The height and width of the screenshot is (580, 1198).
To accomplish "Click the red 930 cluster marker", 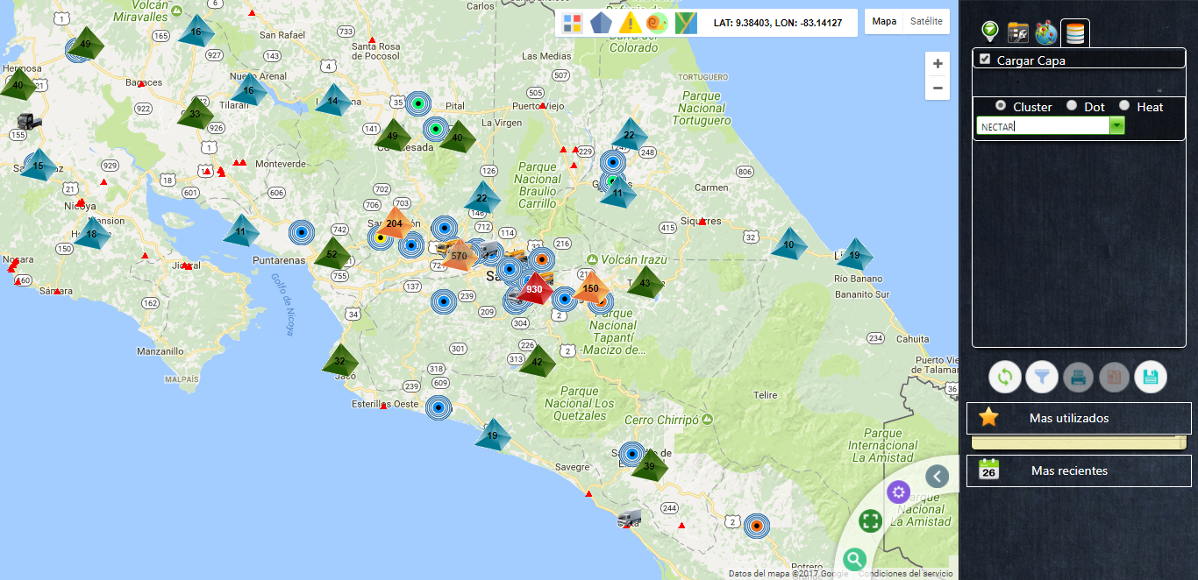I will [x=534, y=288].
